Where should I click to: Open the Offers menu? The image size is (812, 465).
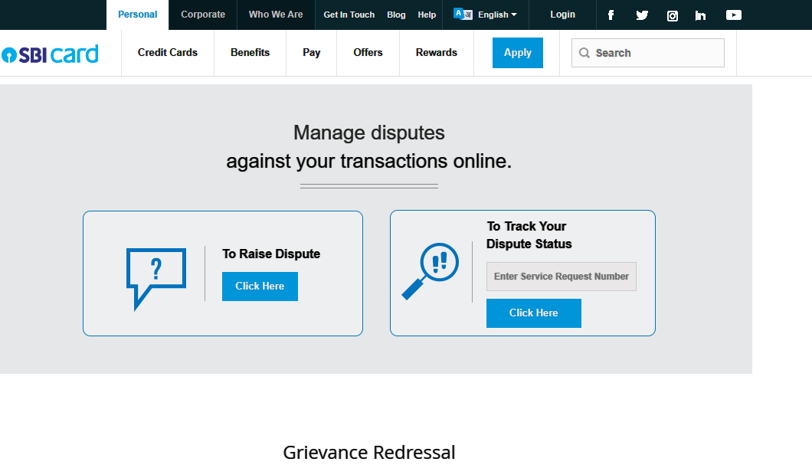[x=368, y=53]
